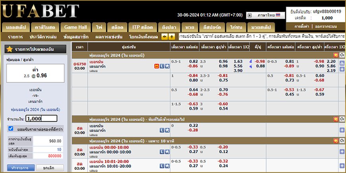Expand more bets with plus icon for first match
The height and width of the screenshot is (173, 346).
tap(342, 69)
